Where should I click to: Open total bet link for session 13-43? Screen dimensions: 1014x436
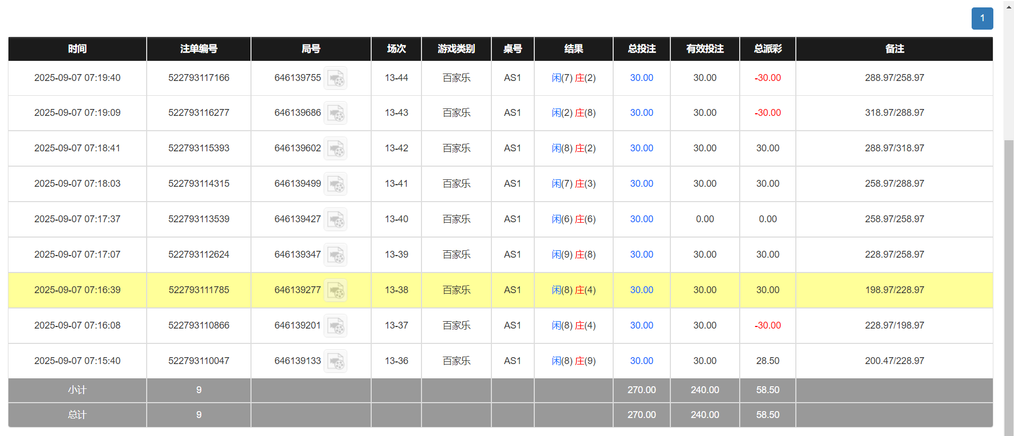[641, 113]
